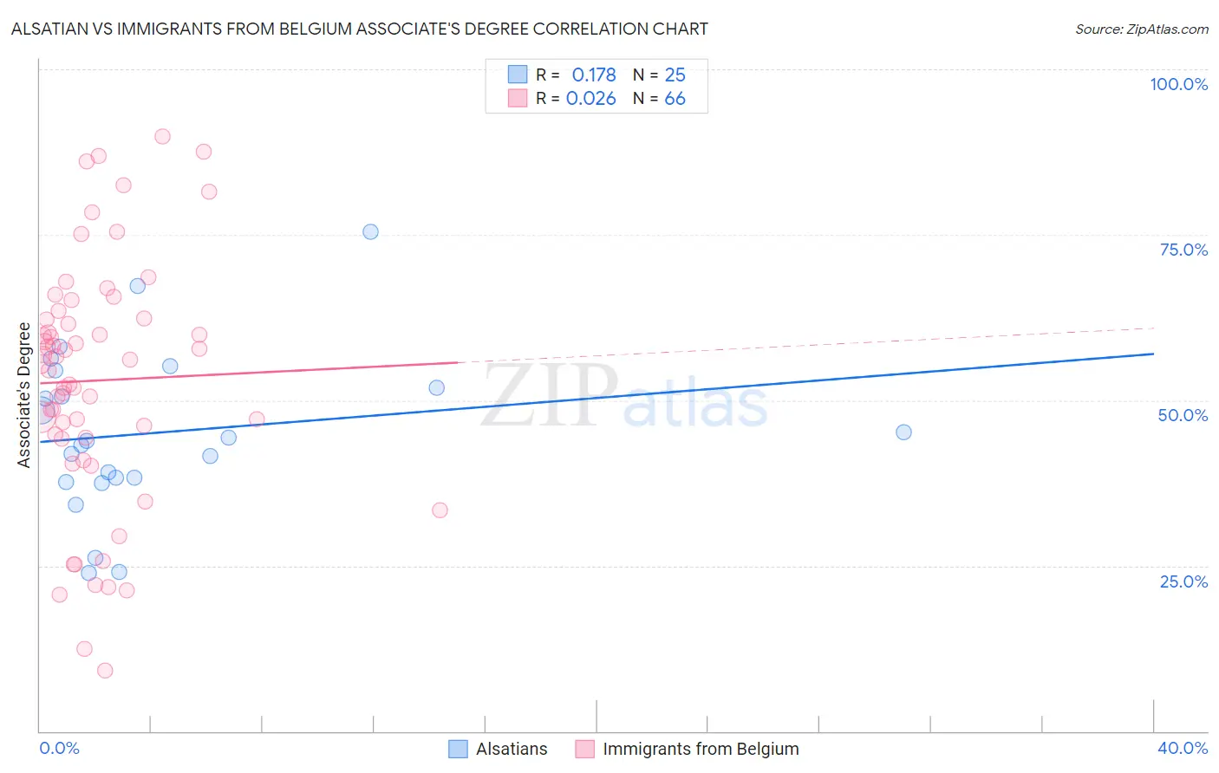Open the Source: ZipAtlas.com link
This screenshot has height=773, width=1219.
1142,29
